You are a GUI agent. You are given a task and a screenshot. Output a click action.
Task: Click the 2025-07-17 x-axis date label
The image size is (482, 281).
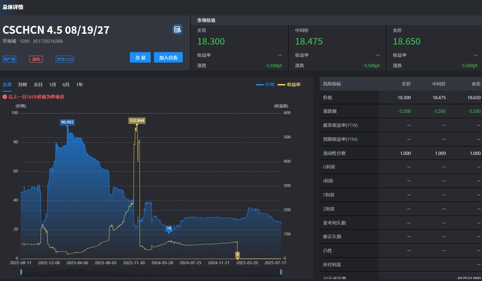(x=276, y=263)
